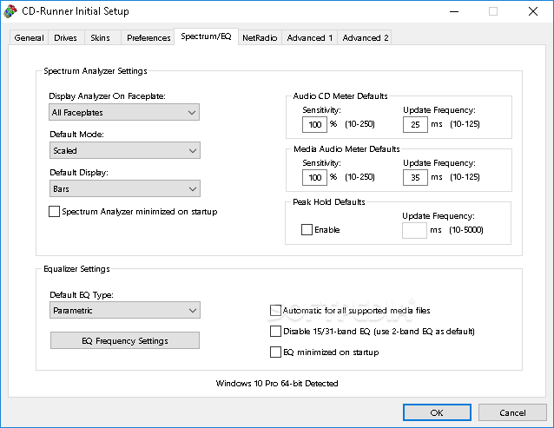
Task: Click the 'Default Mode:' label
Action: (x=76, y=135)
